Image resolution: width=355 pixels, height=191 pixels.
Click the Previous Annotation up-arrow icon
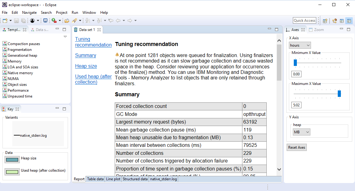click(99, 21)
